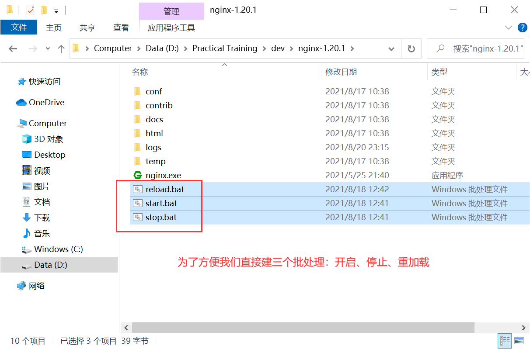Image resolution: width=530 pixels, height=349 pixels.
Task: Switch to the 共享 ribbon tab
Action: (x=87, y=28)
